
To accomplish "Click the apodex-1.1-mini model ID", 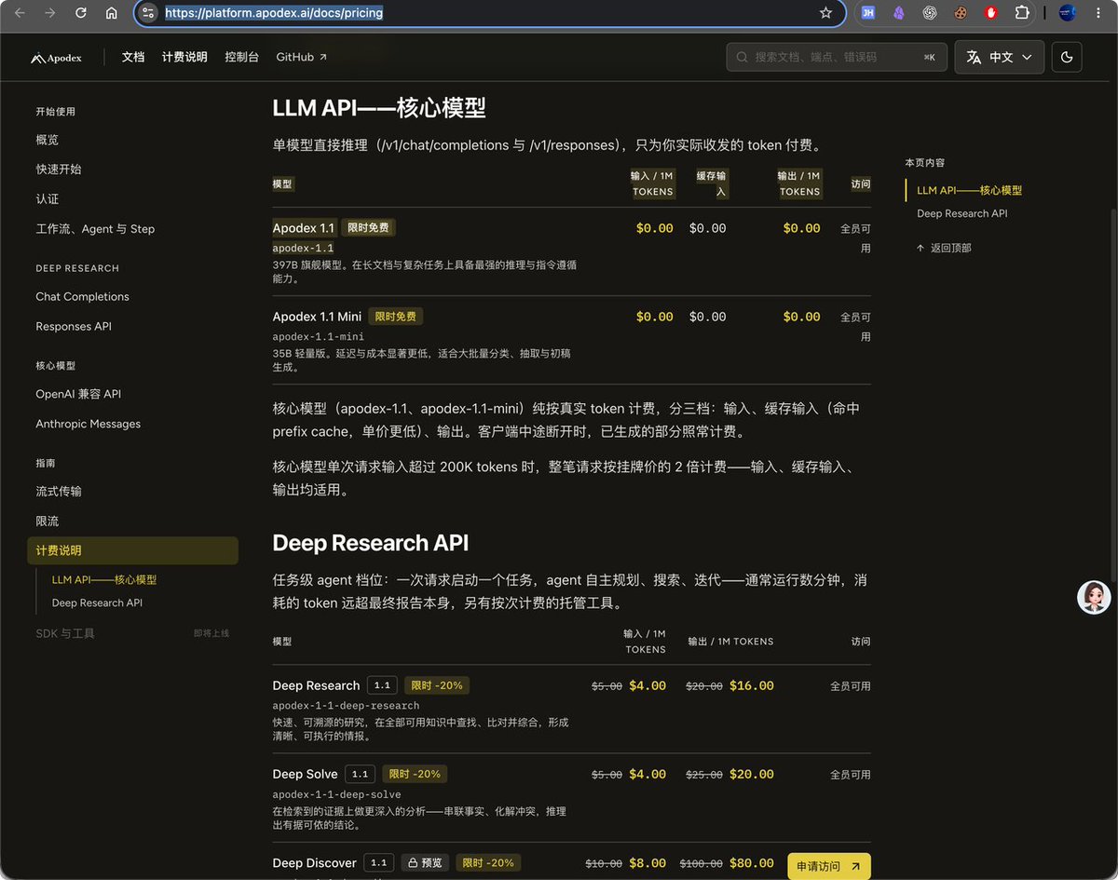I will point(319,336).
